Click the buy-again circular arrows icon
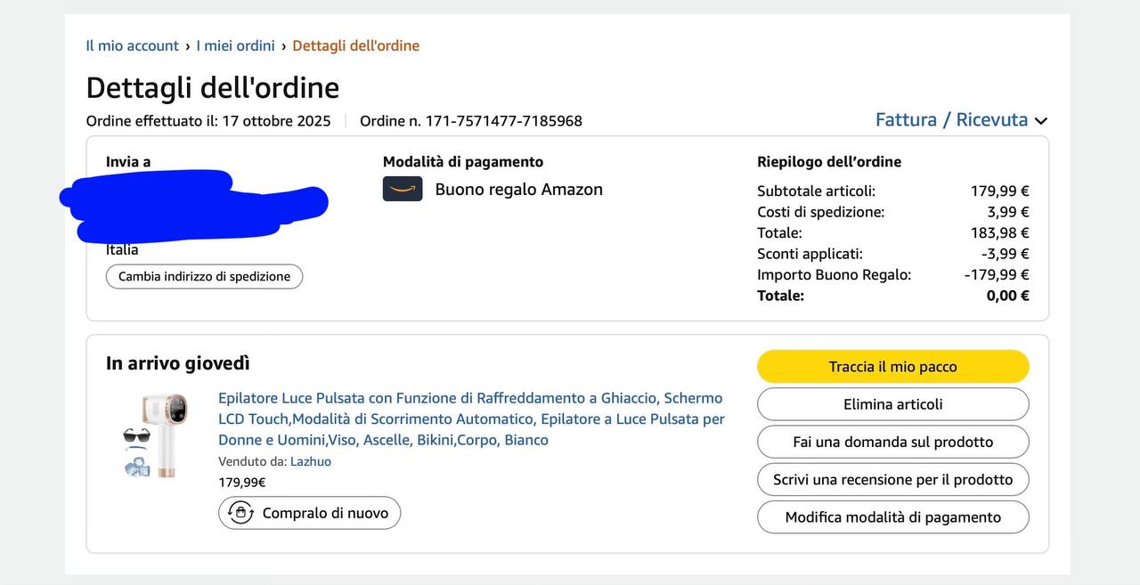This screenshot has width=1140, height=585. point(241,513)
